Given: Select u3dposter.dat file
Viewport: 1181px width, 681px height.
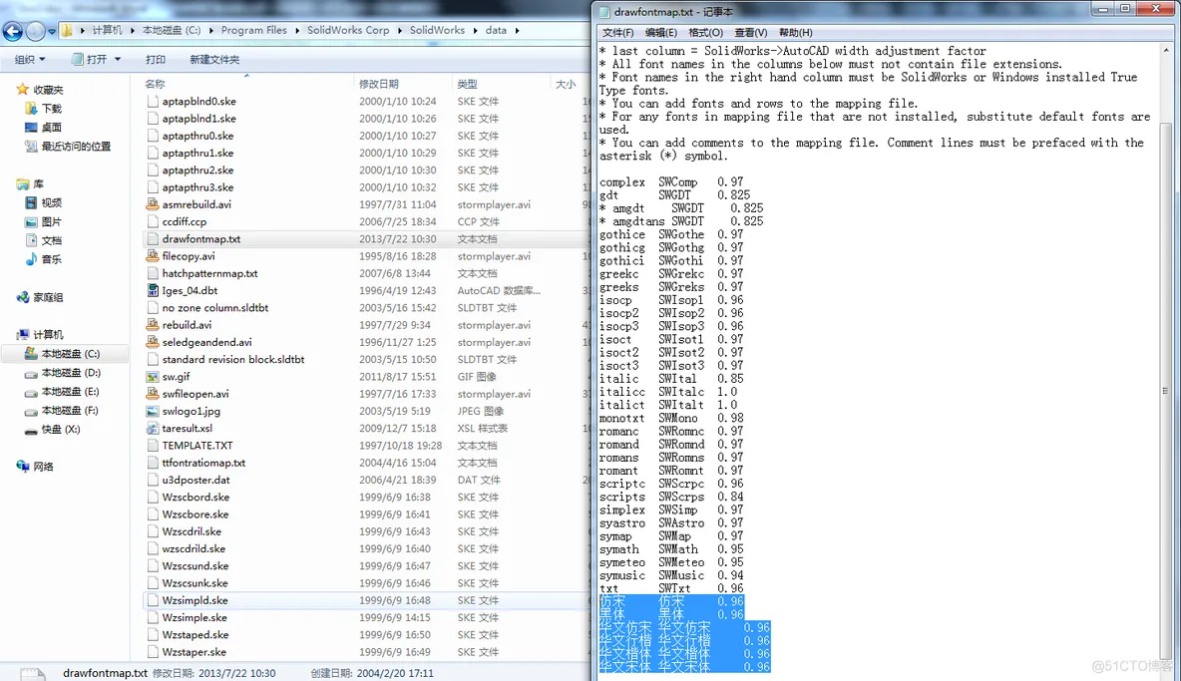Looking at the screenshot, I should point(196,480).
